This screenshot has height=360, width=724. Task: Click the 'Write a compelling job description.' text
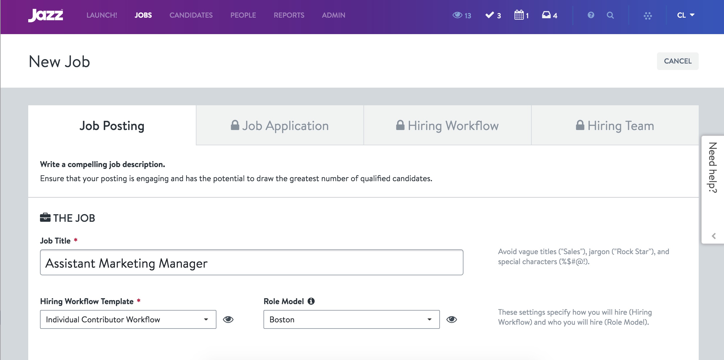click(103, 164)
